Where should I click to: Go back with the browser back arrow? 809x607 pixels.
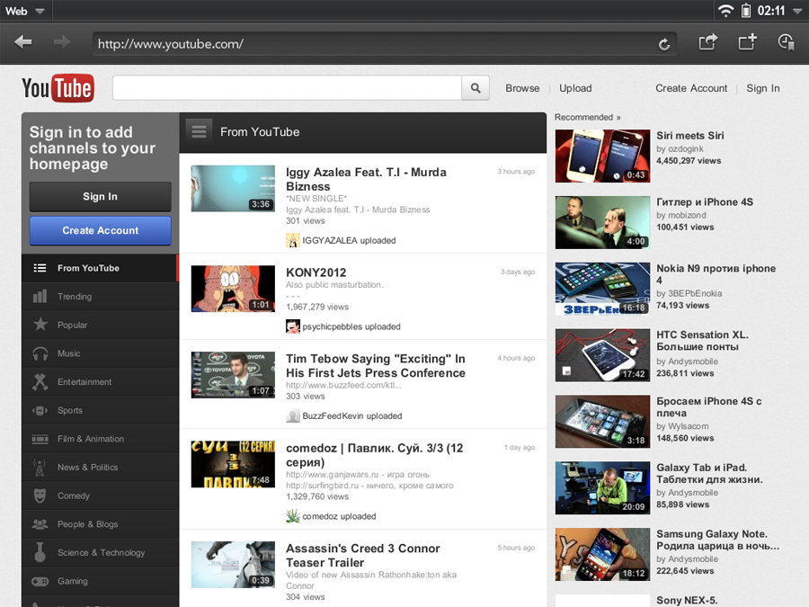[23, 42]
